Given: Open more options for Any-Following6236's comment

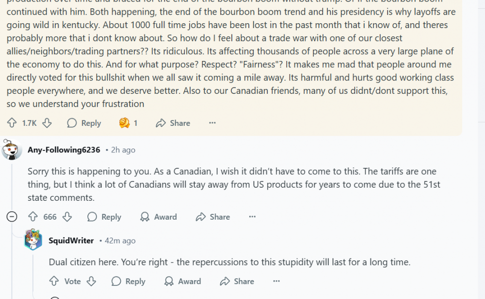Looking at the screenshot, I should coord(252,217).
